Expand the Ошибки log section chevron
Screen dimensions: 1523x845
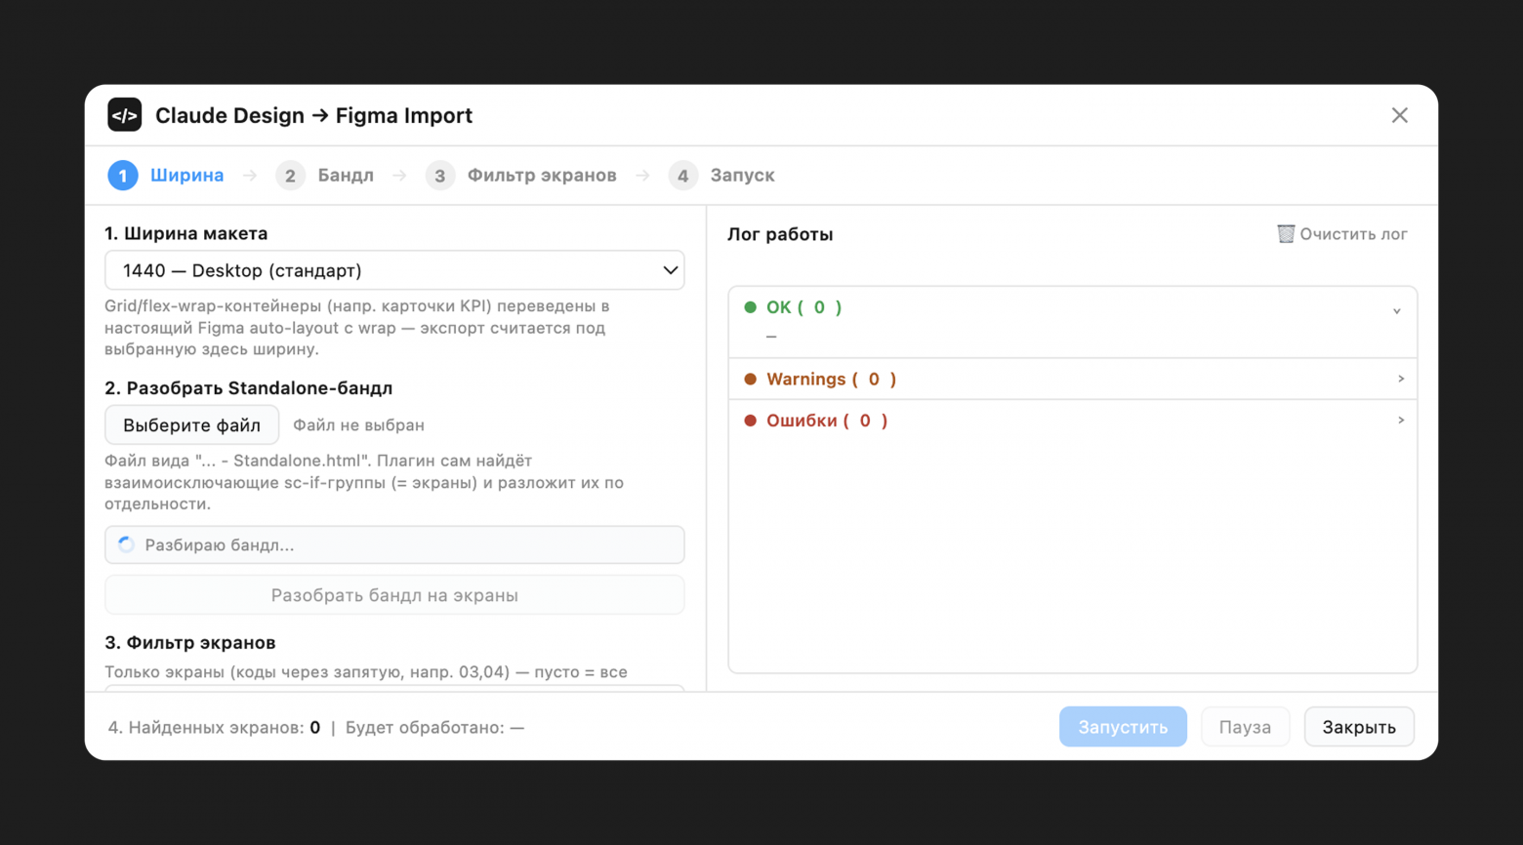[1401, 421]
